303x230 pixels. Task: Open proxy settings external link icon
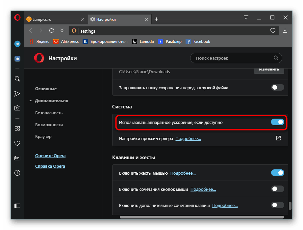[x=278, y=138]
